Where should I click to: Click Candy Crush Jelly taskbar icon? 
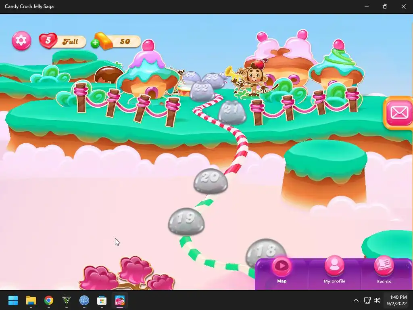pyautogui.click(x=119, y=300)
